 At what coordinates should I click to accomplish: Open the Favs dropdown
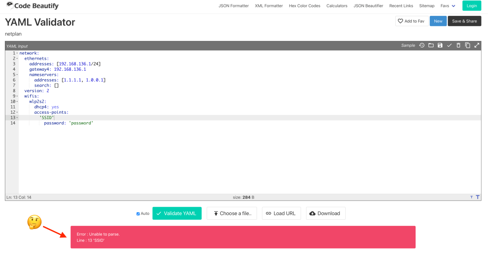click(448, 6)
